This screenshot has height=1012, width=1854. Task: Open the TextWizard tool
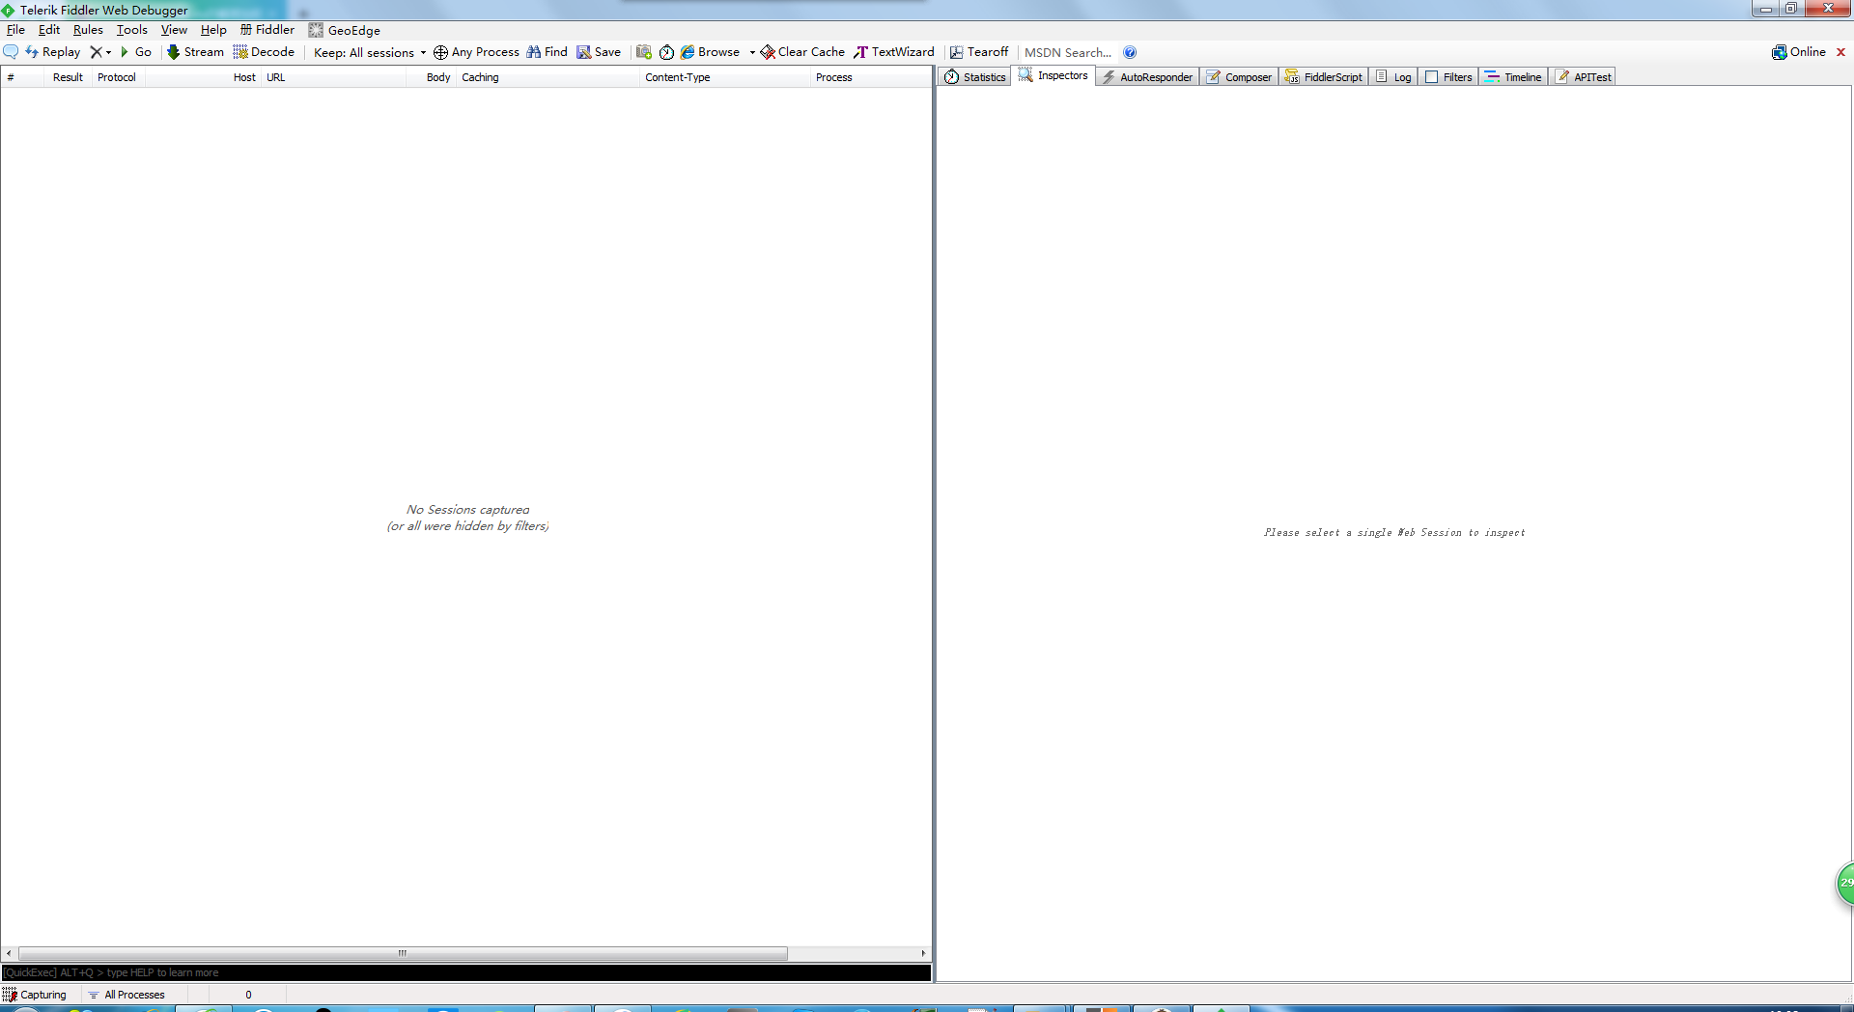pos(894,52)
